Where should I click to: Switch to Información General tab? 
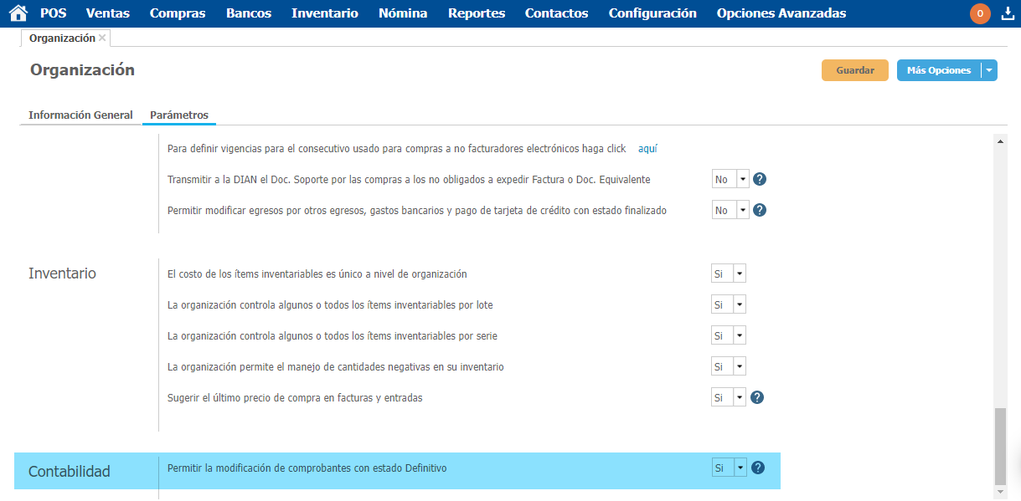[80, 115]
